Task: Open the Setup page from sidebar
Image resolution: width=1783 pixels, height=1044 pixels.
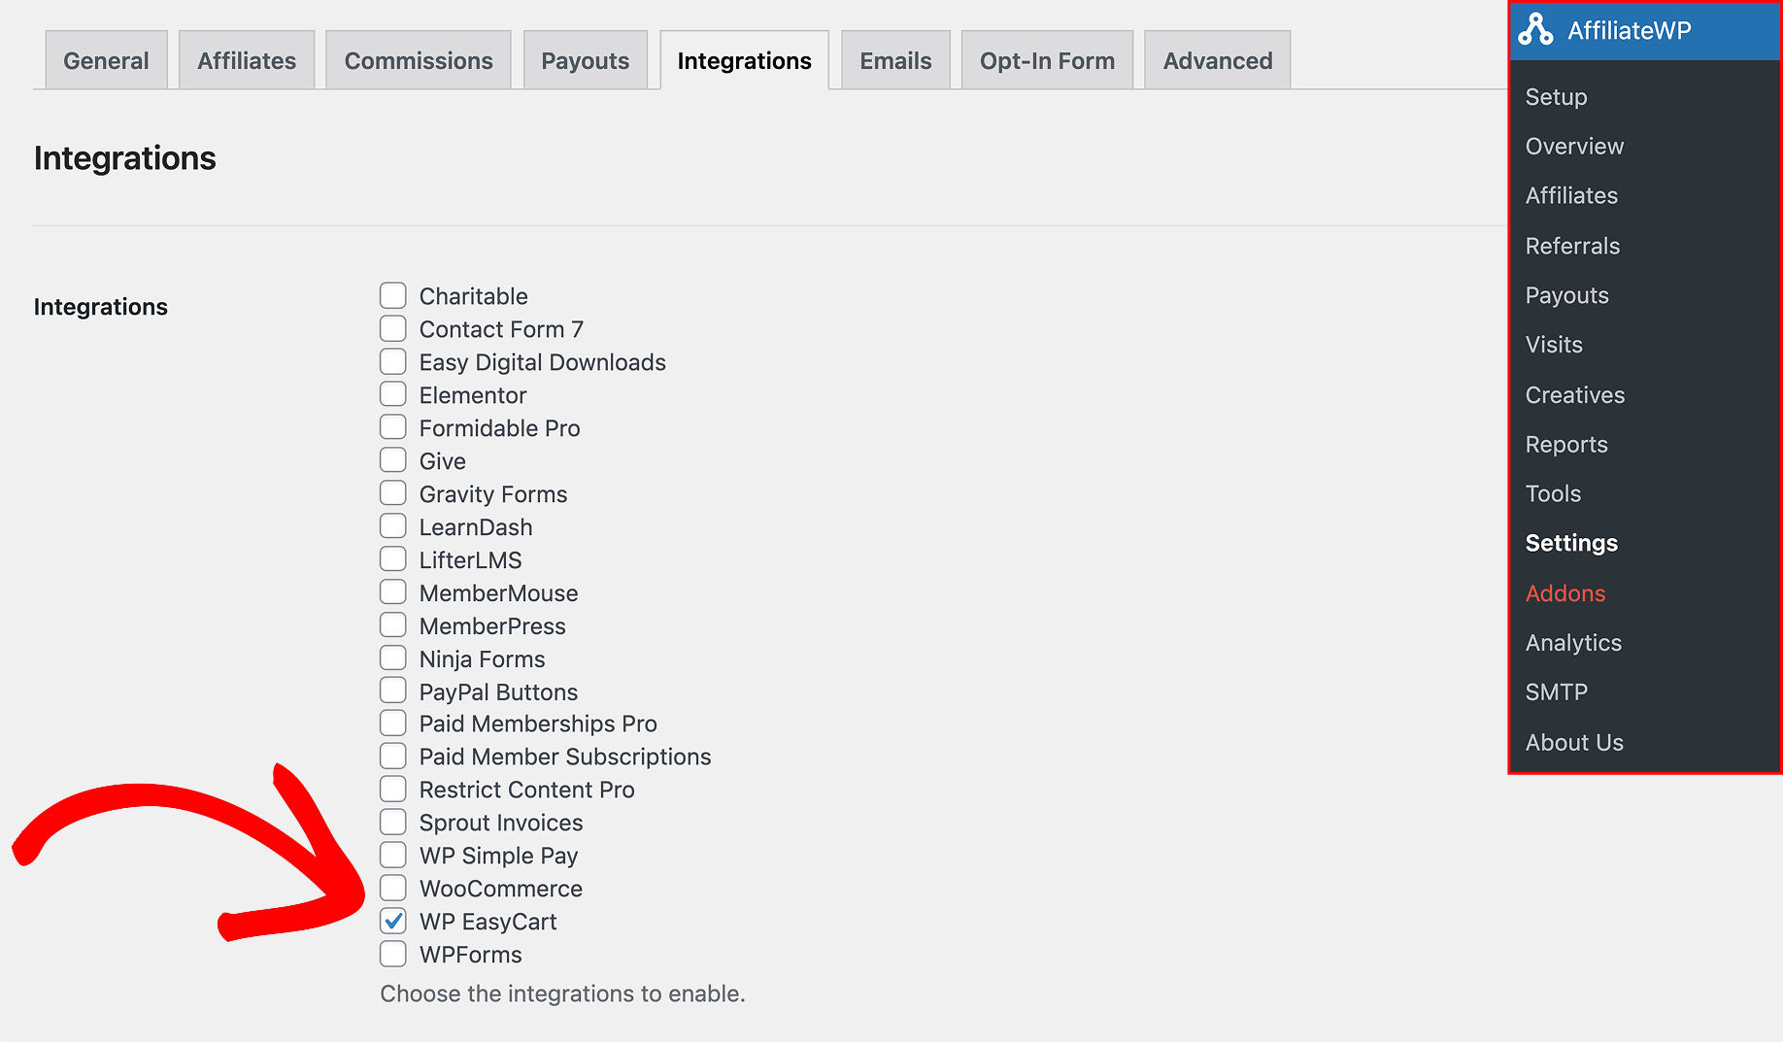Action: pyautogui.click(x=1557, y=97)
